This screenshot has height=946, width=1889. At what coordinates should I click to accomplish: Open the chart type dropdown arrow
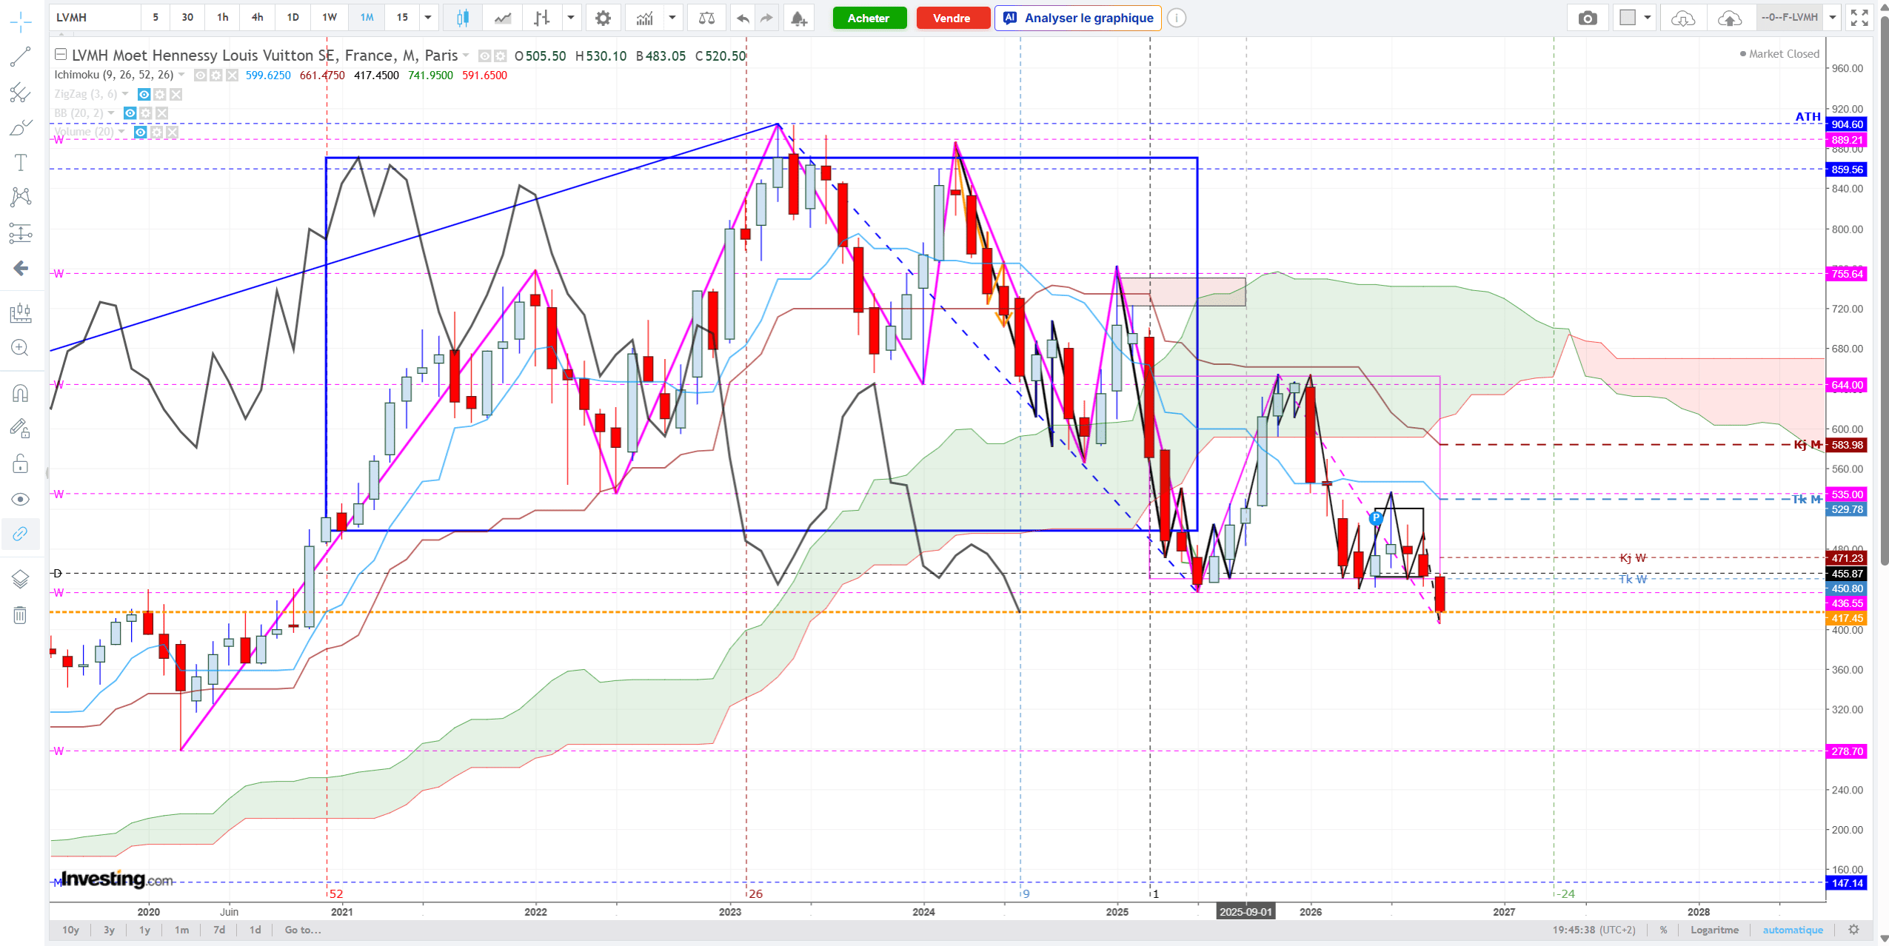pos(571,17)
